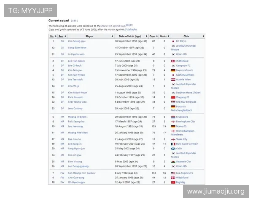
Task: Click the Caps column sort arrow
Action: tap(157, 36)
